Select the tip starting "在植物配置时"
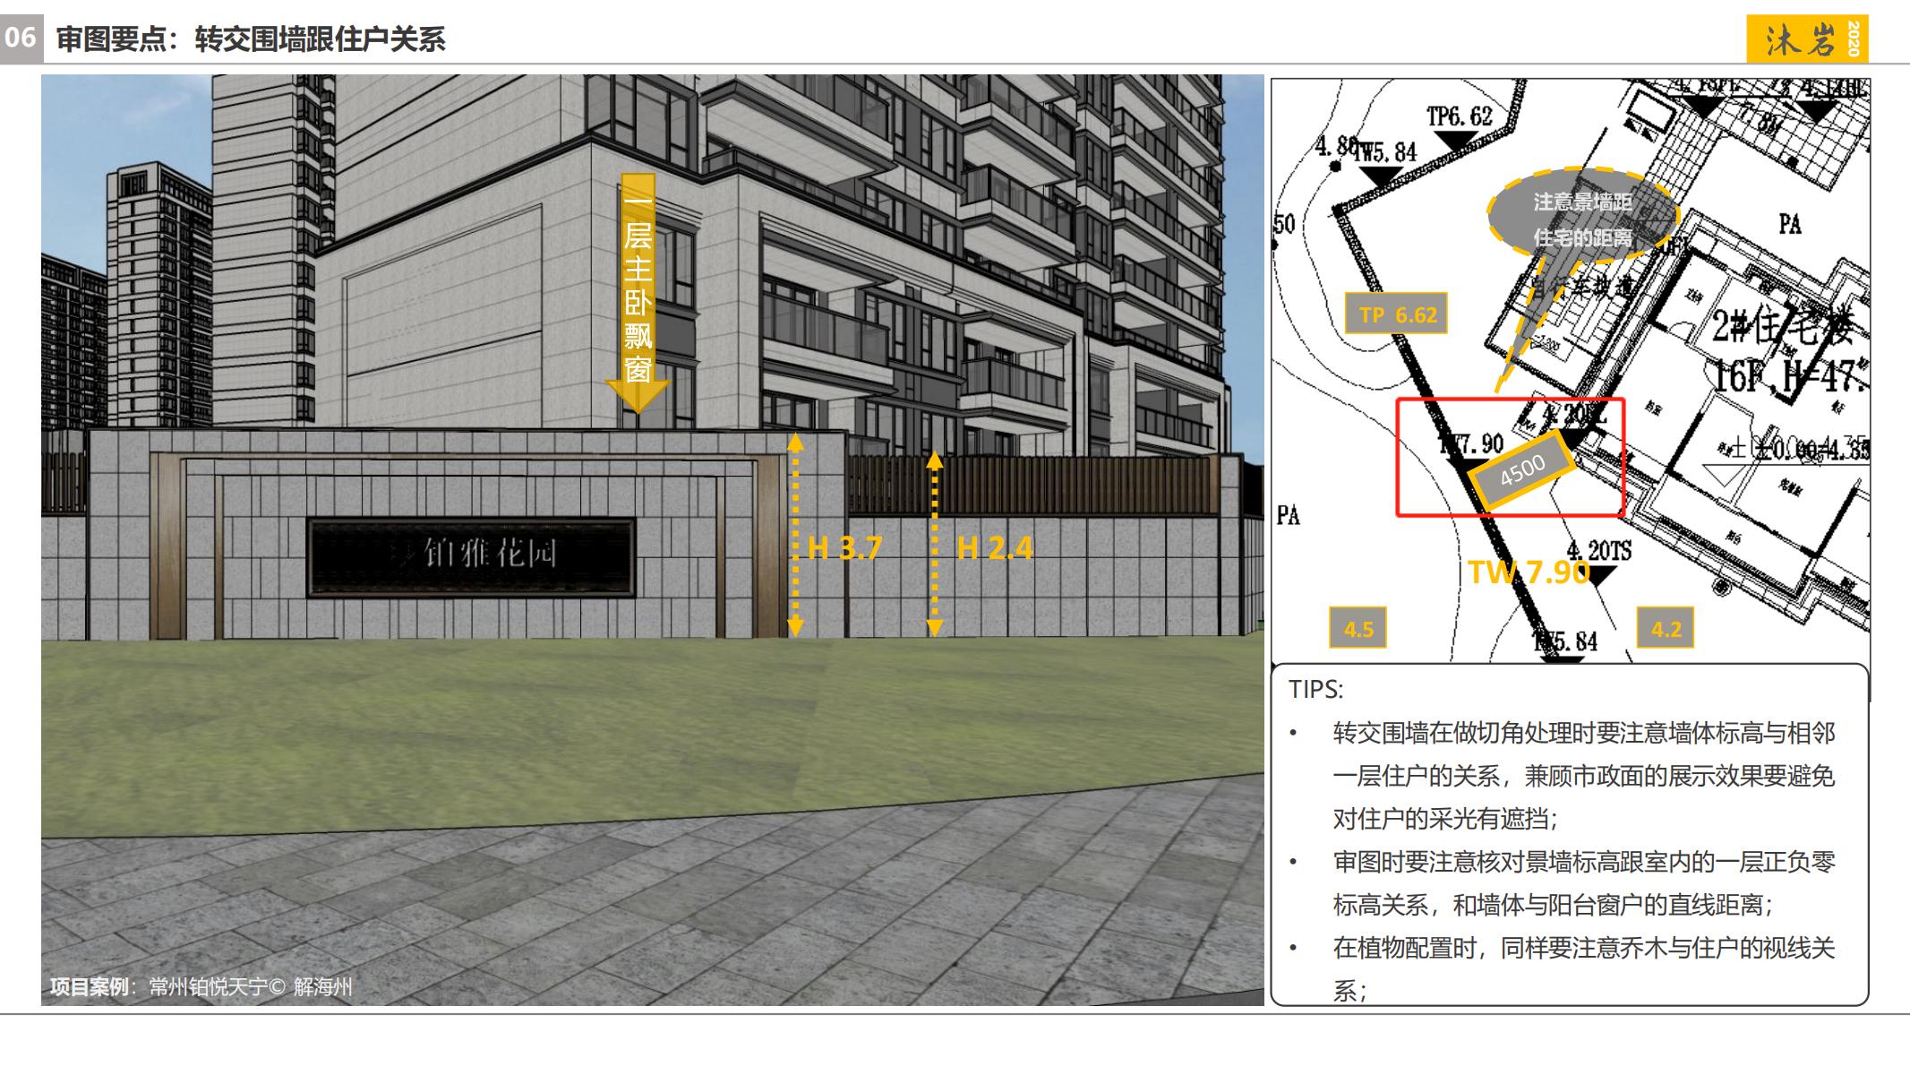 [1583, 969]
